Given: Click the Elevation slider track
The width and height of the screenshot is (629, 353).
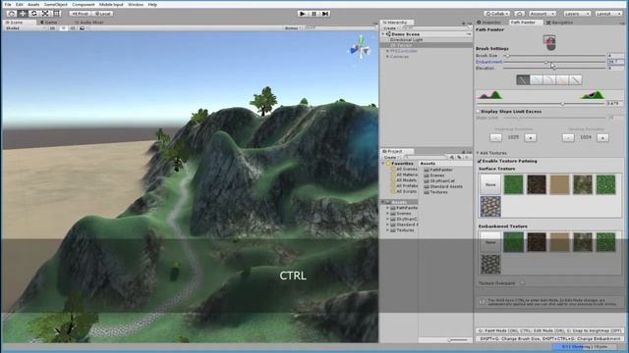Looking at the screenshot, I should point(554,68).
